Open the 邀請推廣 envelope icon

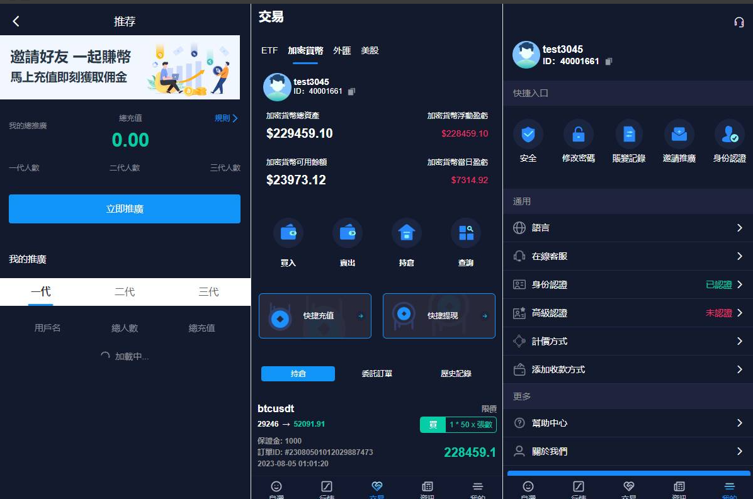click(x=679, y=134)
